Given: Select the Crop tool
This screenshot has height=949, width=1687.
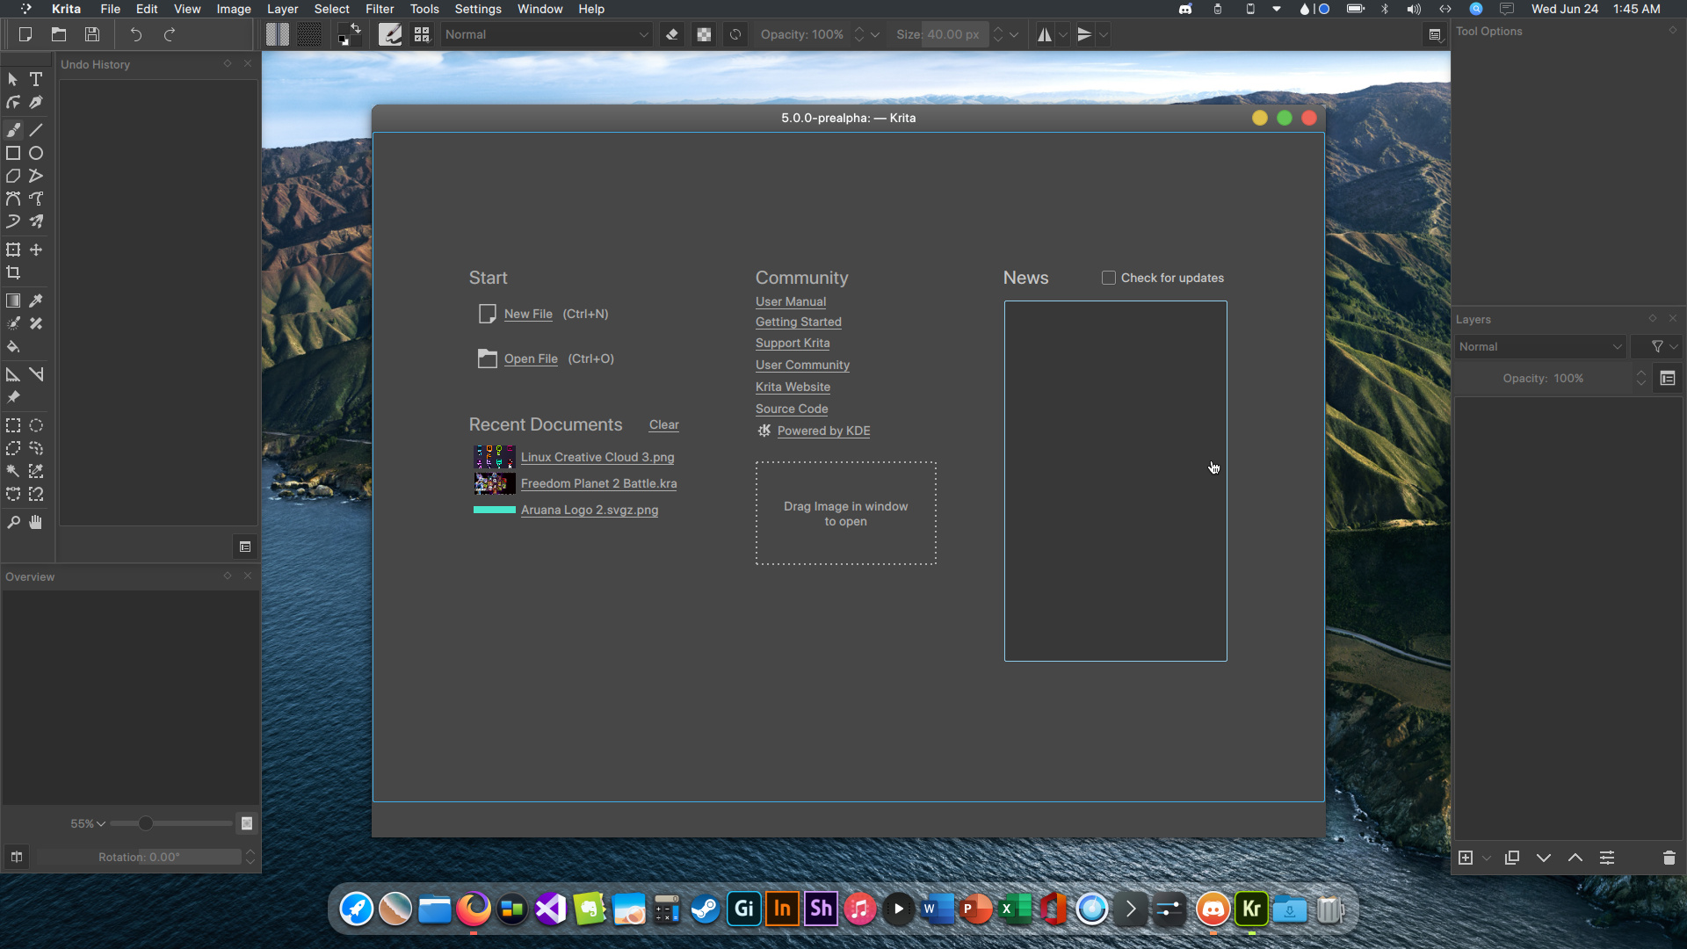Looking at the screenshot, I should pos(13,273).
